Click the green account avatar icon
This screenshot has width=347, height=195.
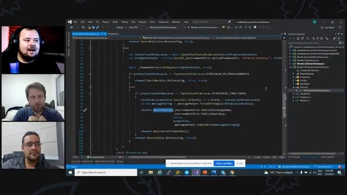[x=314, y=22]
